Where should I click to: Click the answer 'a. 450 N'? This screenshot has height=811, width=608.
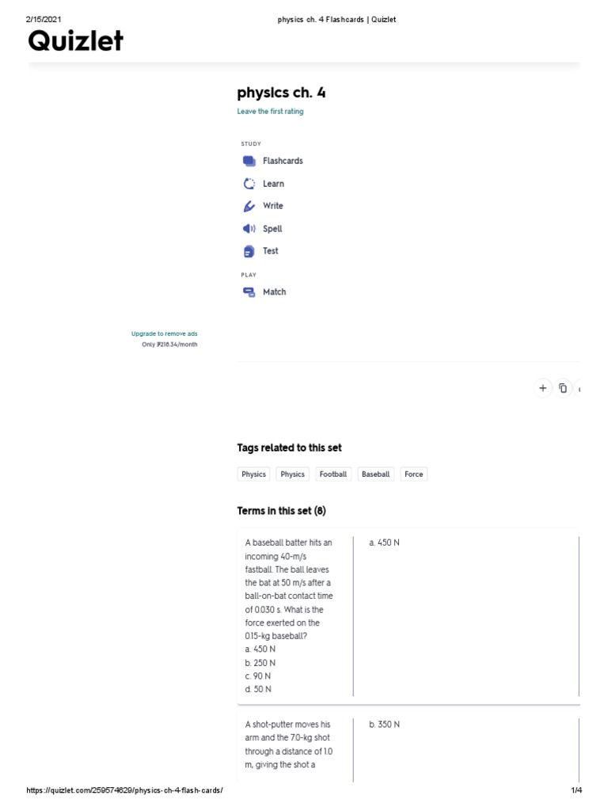tap(385, 543)
